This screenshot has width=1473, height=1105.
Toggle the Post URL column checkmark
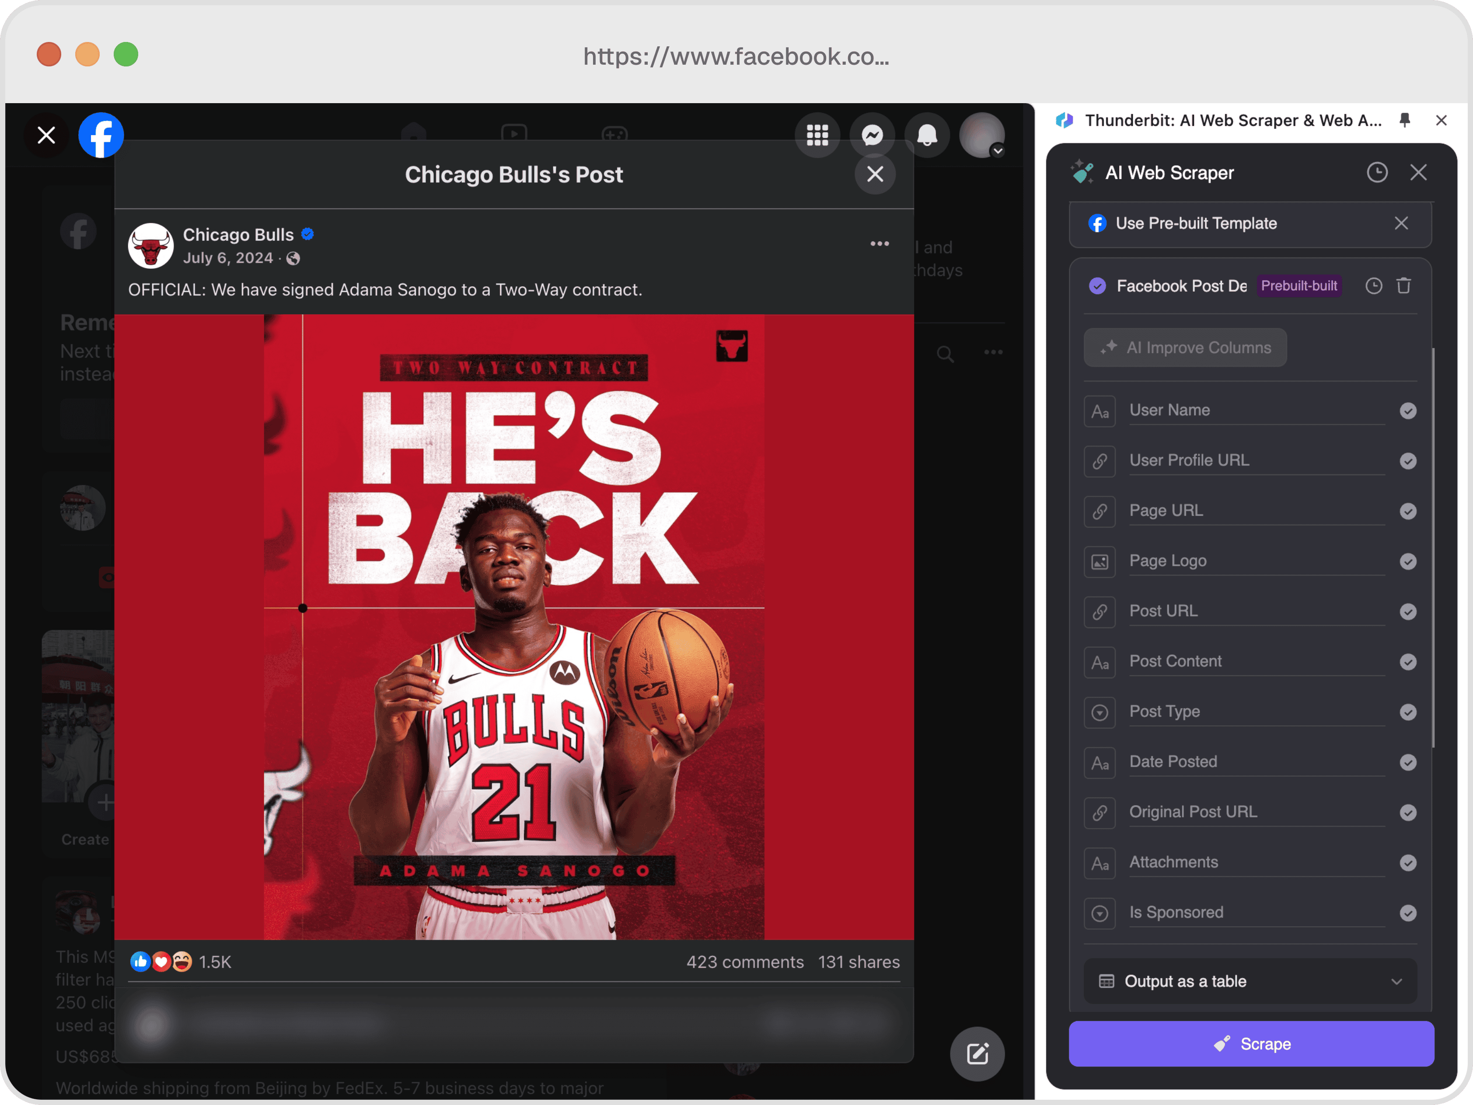pos(1408,612)
